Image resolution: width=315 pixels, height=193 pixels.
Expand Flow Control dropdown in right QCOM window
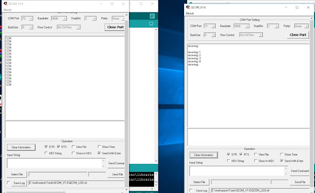pyautogui.click(x=260, y=35)
